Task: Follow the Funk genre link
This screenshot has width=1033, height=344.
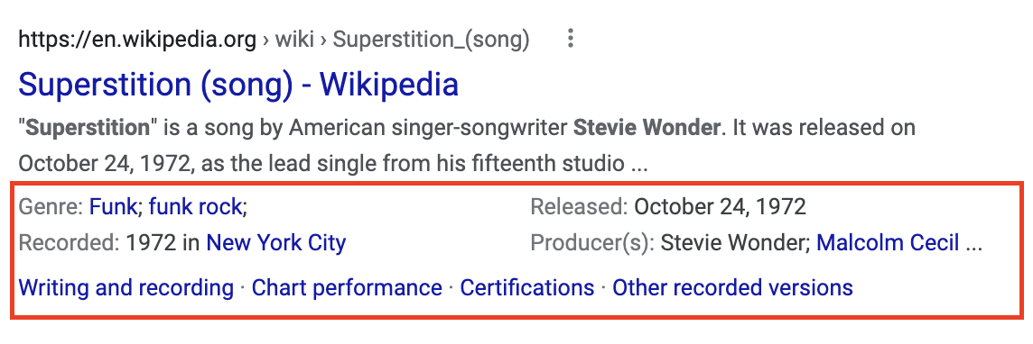Action: coord(113,207)
